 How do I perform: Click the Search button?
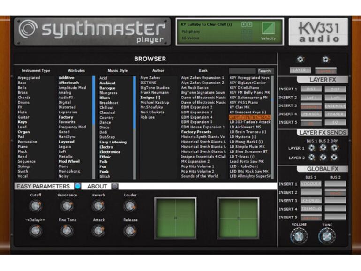point(264,71)
